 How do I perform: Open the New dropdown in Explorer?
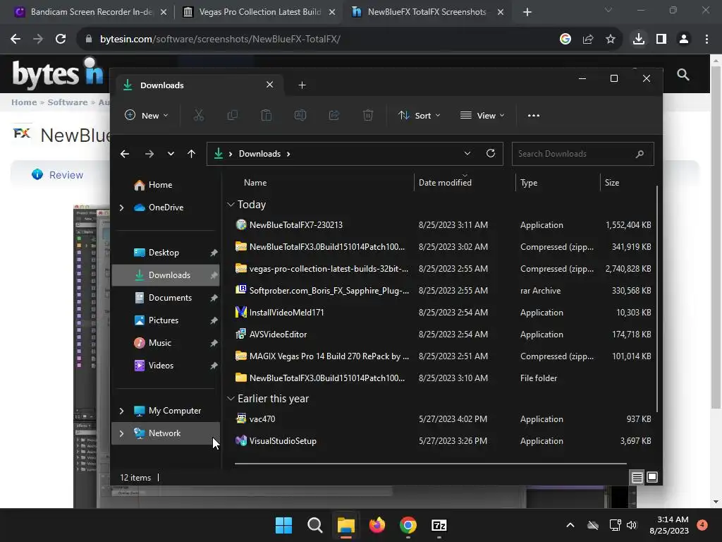(x=147, y=115)
